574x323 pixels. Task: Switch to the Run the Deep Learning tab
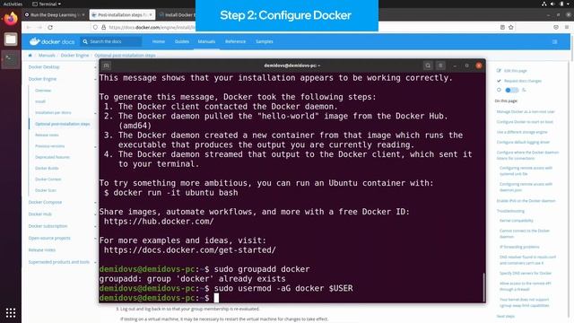(54, 14)
